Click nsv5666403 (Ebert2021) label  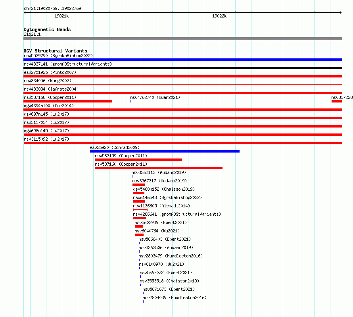pos(165,239)
